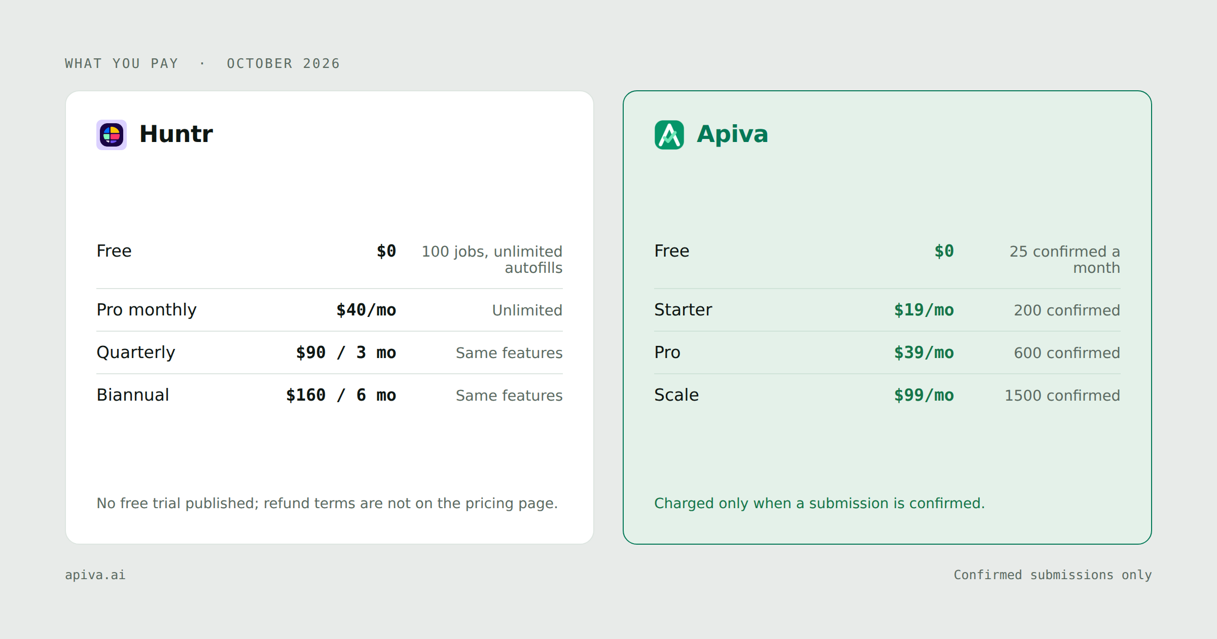
Task: Click the 'Unlimited' description text
Action: (527, 310)
